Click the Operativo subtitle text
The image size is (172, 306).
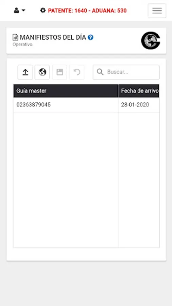23,45
